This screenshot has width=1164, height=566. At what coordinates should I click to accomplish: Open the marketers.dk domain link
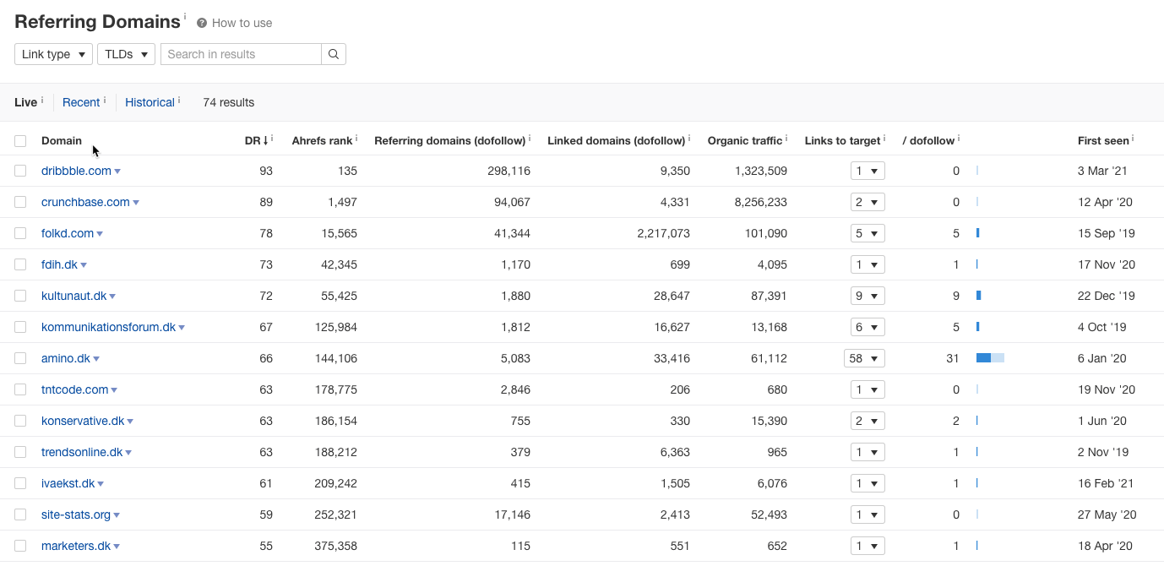pos(76,546)
